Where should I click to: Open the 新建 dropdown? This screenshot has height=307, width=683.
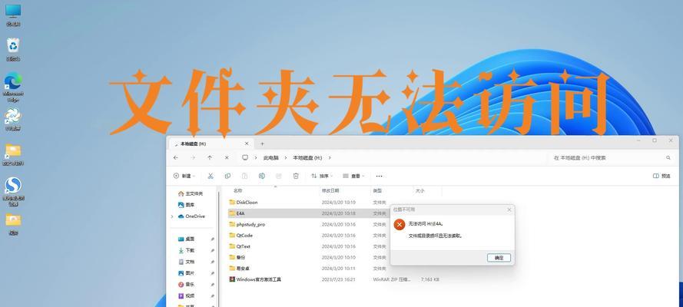pos(184,176)
